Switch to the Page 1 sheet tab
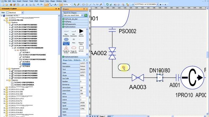209x117 pixels. tap(102, 116)
